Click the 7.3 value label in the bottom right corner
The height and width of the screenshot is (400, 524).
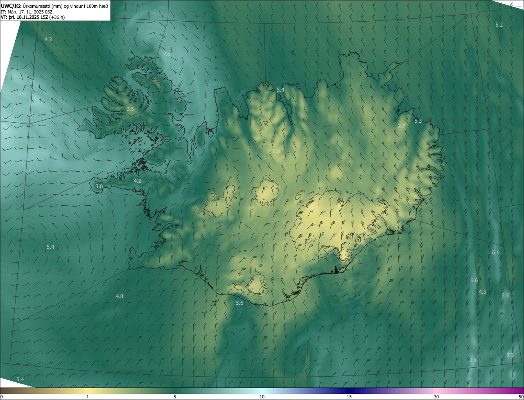point(510,355)
